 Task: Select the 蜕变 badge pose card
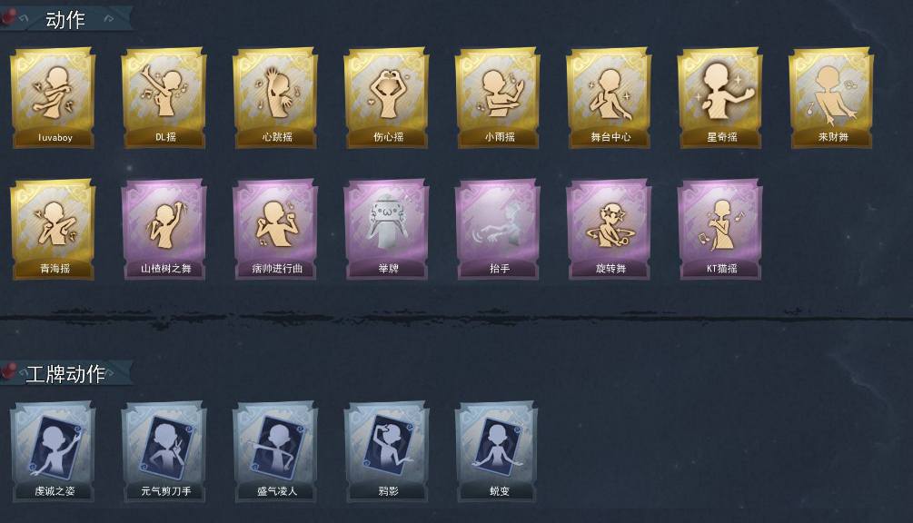497,451
